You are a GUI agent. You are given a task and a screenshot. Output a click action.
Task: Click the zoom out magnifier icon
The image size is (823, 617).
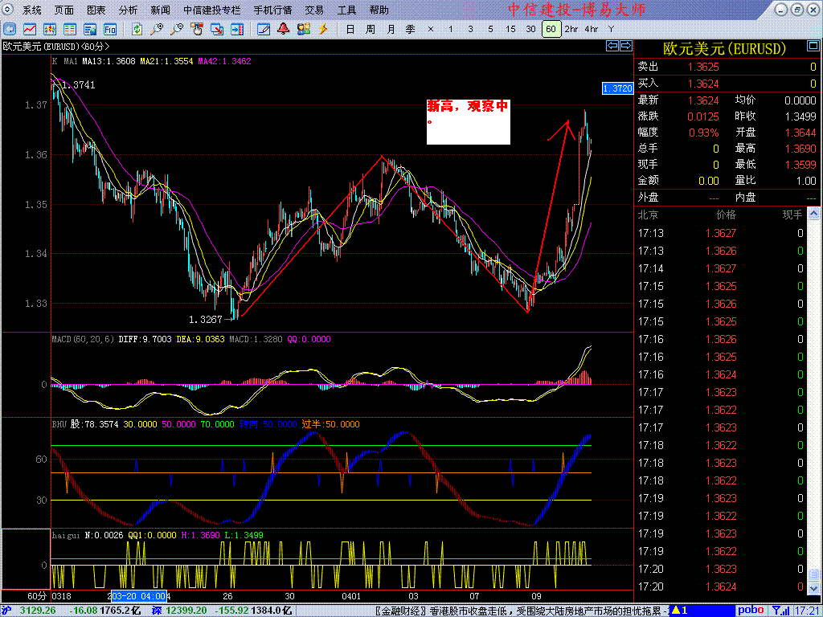pos(176,29)
